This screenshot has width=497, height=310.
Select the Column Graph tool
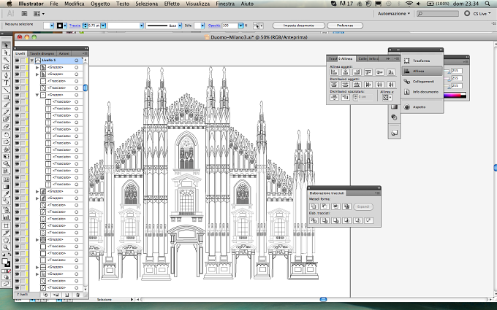(6, 217)
